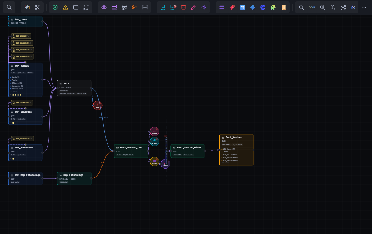The width and height of the screenshot is (372, 234).
Task: Click the purple overlapping circles join icon
Action: pos(104,7)
